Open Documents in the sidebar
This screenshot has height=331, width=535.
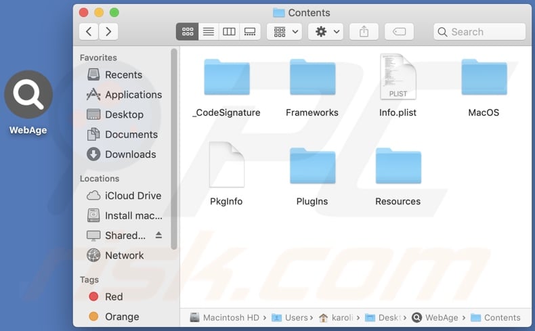pyautogui.click(x=122, y=134)
